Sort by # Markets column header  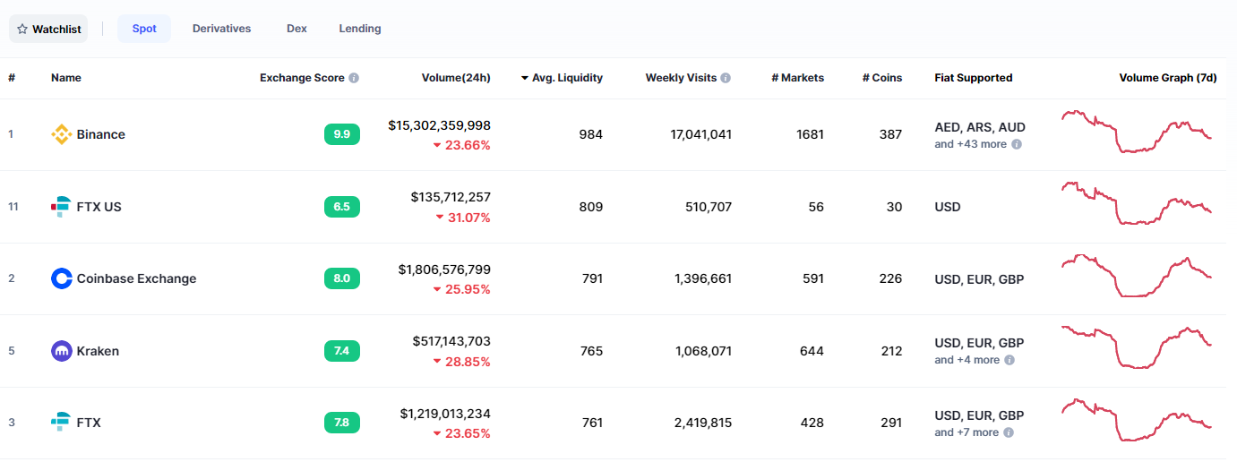(x=797, y=78)
